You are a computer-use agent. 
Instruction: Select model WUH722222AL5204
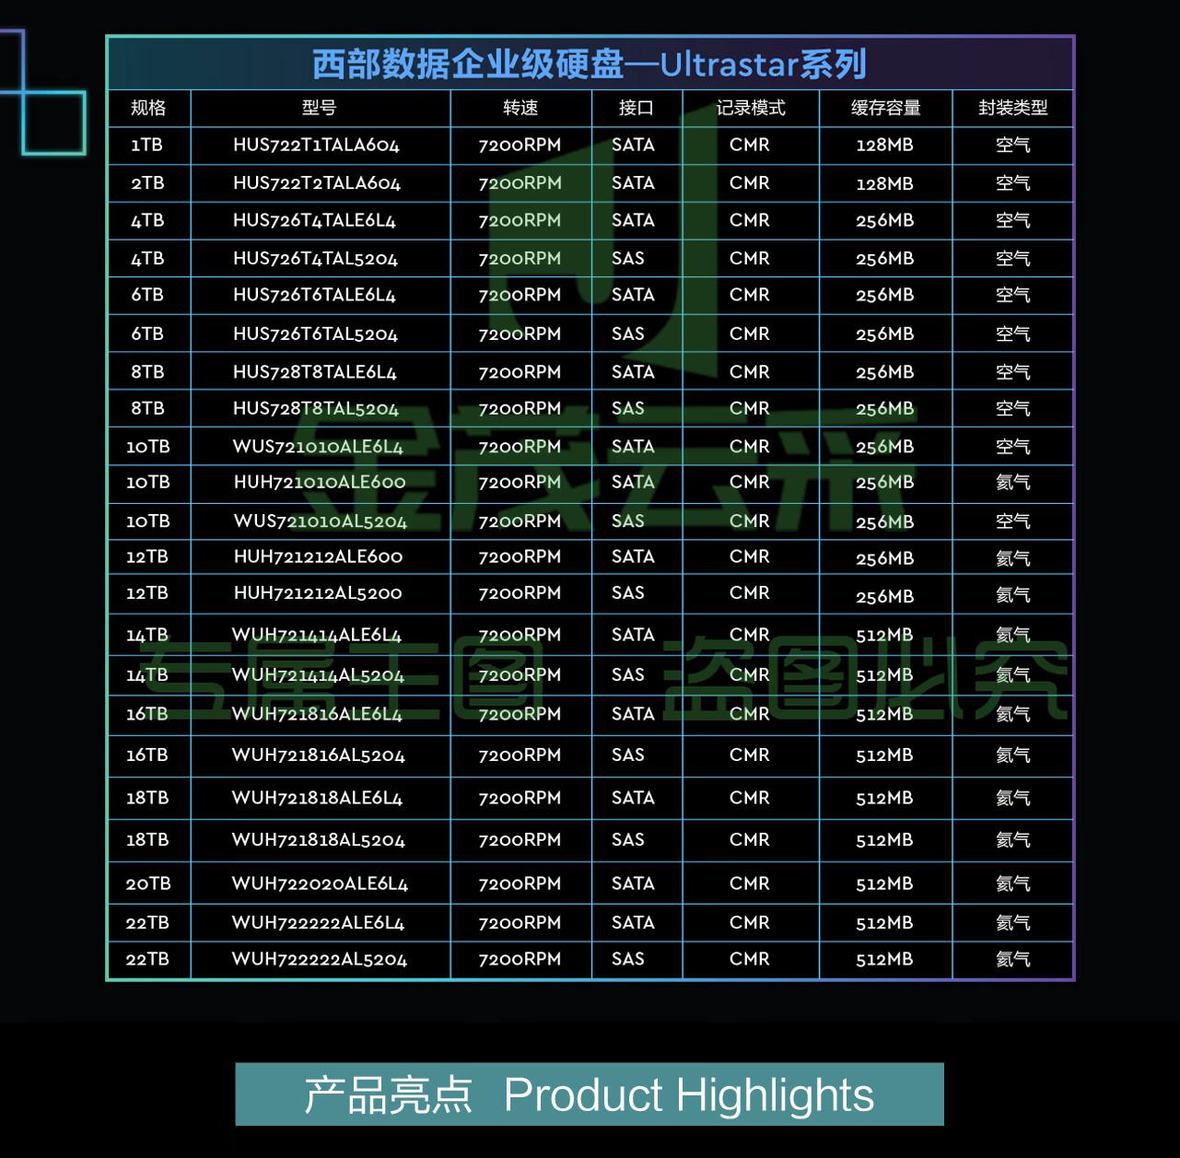319,959
